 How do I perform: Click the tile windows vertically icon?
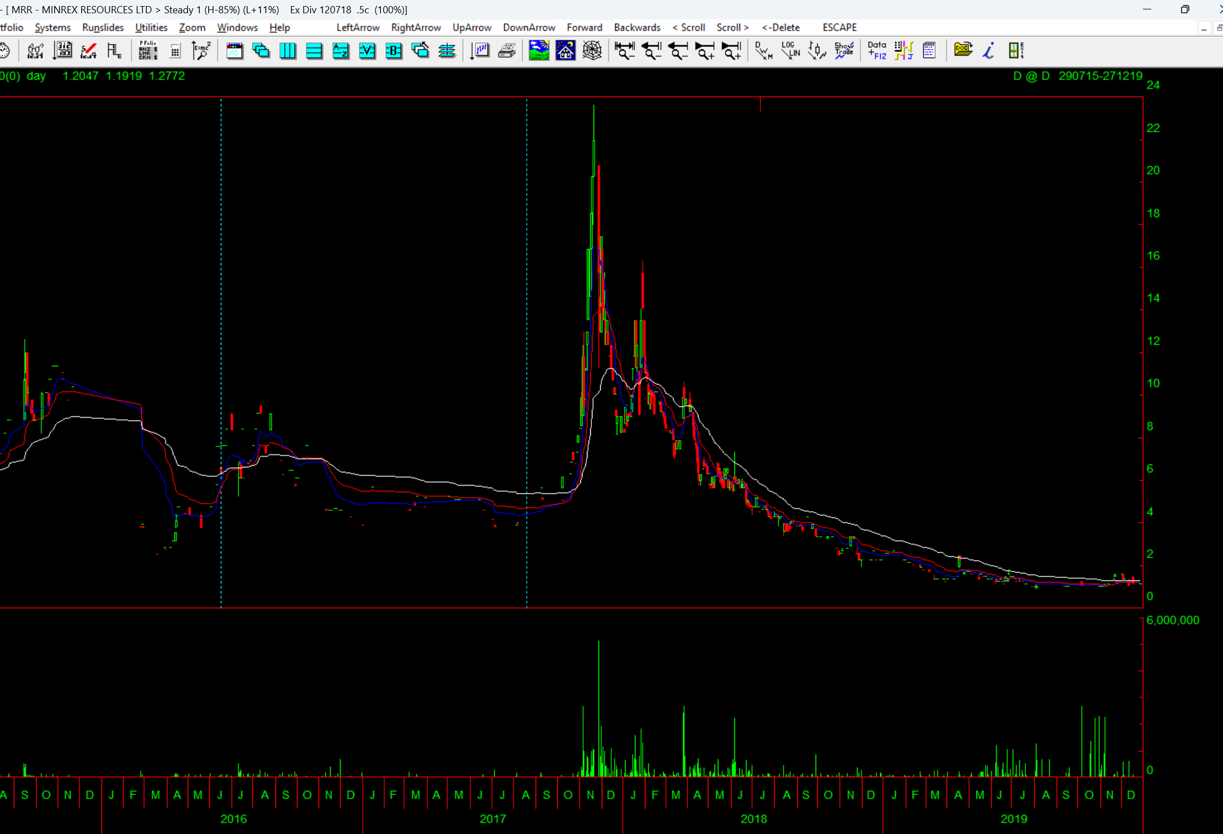288,51
